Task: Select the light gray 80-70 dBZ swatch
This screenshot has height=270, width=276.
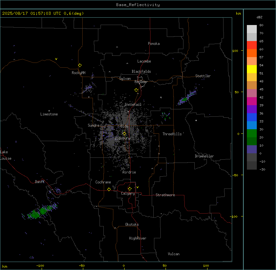Action: click(x=252, y=29)
